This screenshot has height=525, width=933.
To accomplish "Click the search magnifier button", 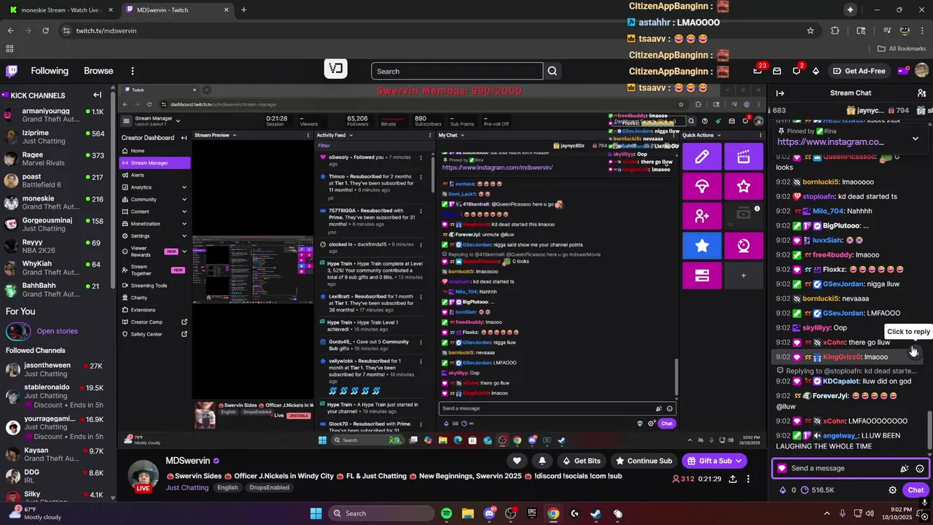I will (x=553, y=71).
